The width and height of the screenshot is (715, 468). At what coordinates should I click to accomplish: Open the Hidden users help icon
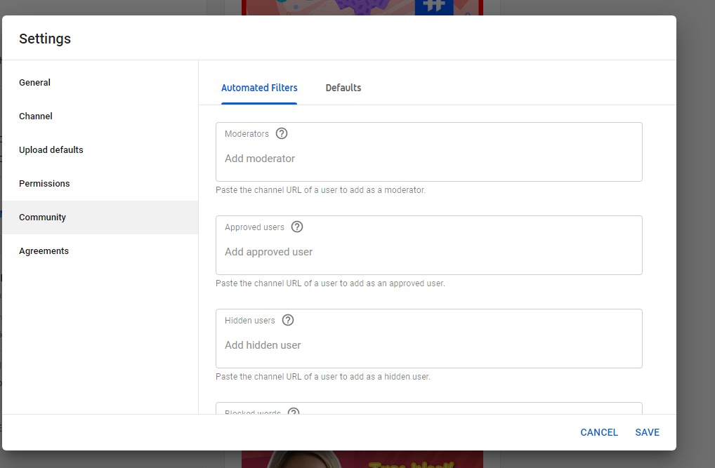[x=288, y=321]
